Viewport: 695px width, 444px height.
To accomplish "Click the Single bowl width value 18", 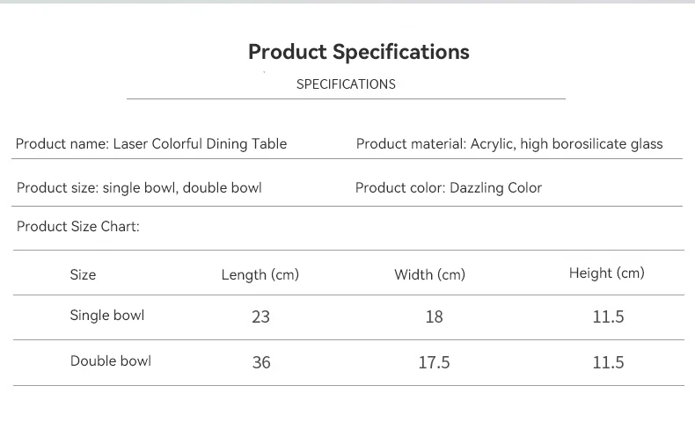I will point(434,317).
